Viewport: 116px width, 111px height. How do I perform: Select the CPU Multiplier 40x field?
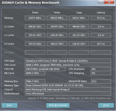(101, 69)
